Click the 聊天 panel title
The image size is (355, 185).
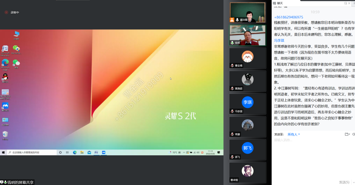(x=280, y=3)
